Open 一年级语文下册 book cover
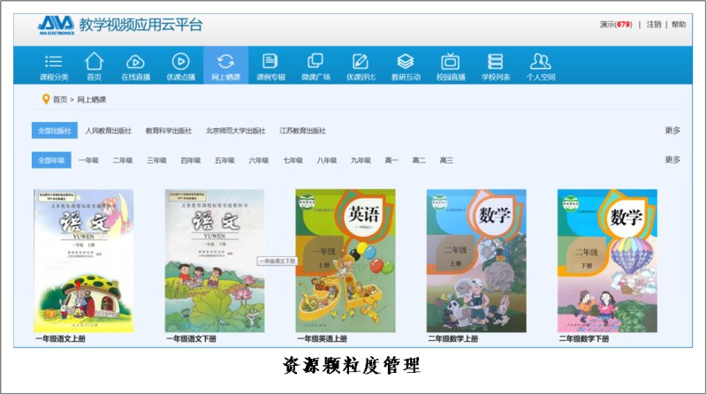 215,261
